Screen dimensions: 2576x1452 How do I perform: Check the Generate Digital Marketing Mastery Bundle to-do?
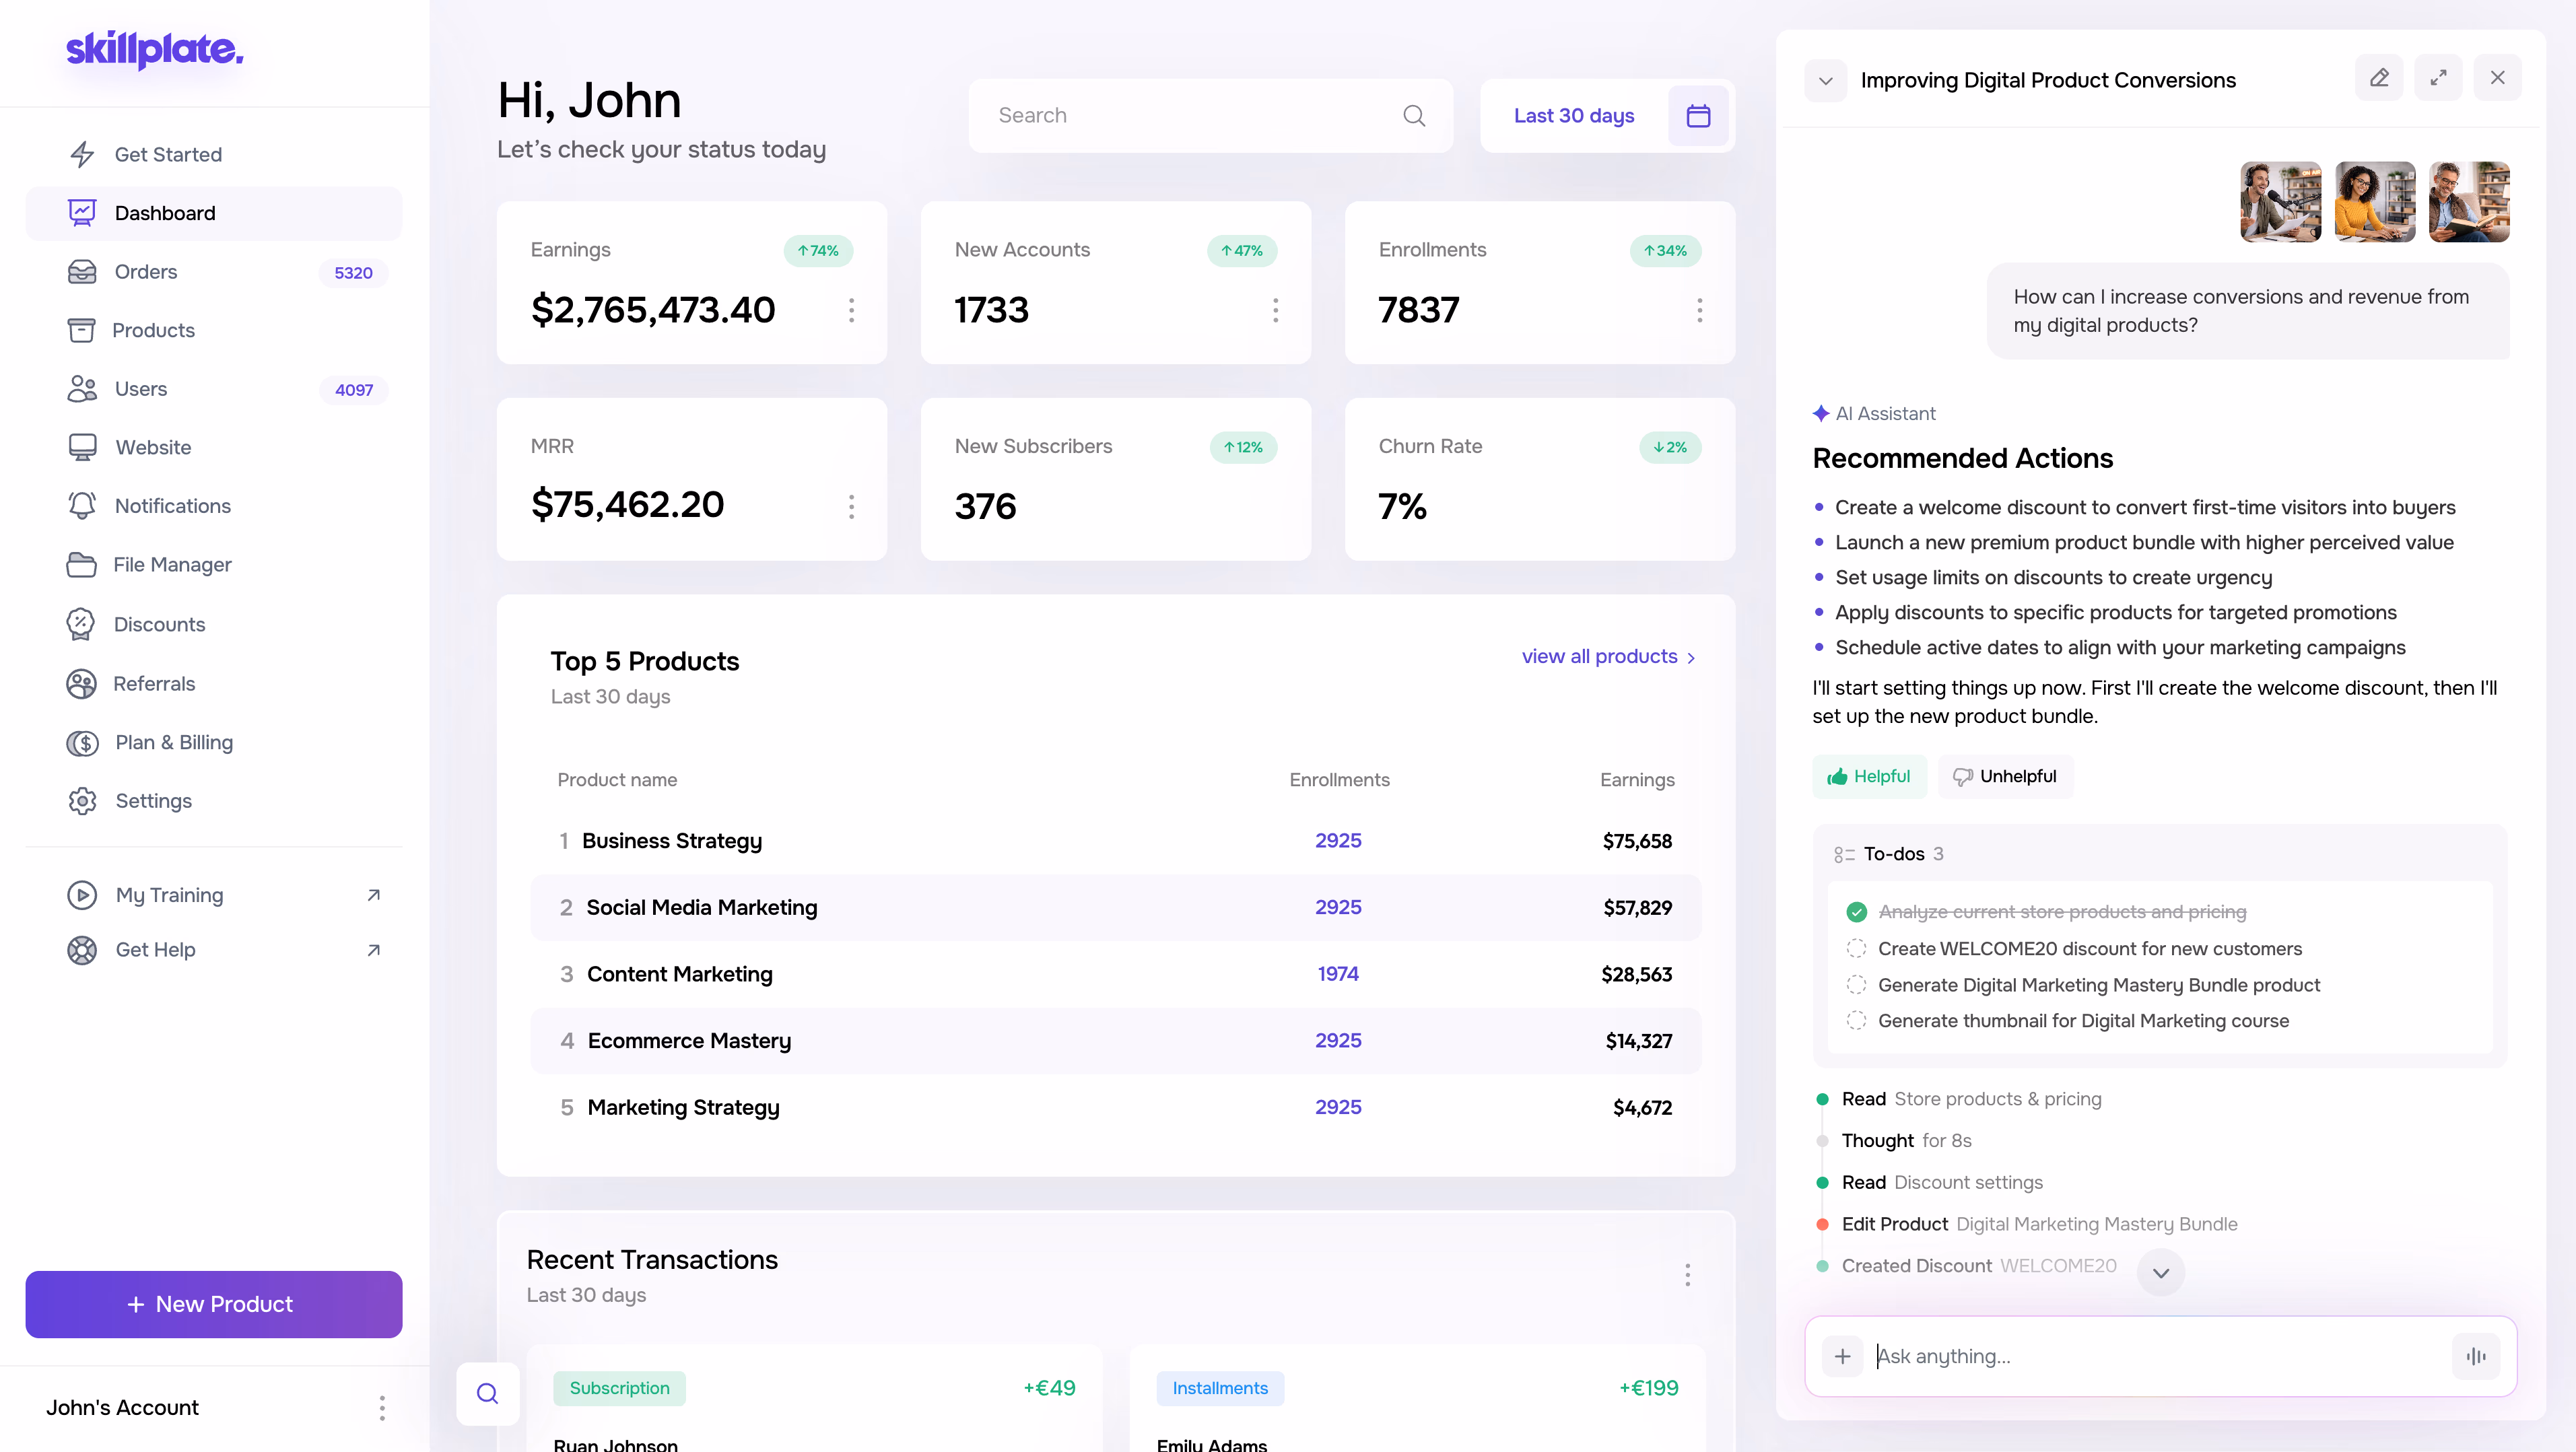[1856, 985]
